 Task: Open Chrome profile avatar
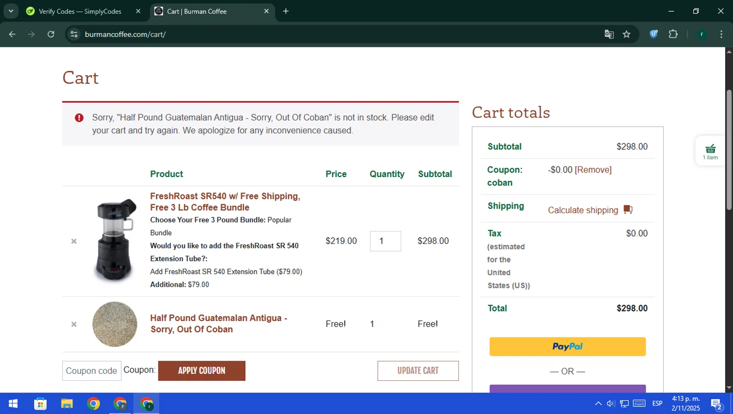click(x=702, y=34)
